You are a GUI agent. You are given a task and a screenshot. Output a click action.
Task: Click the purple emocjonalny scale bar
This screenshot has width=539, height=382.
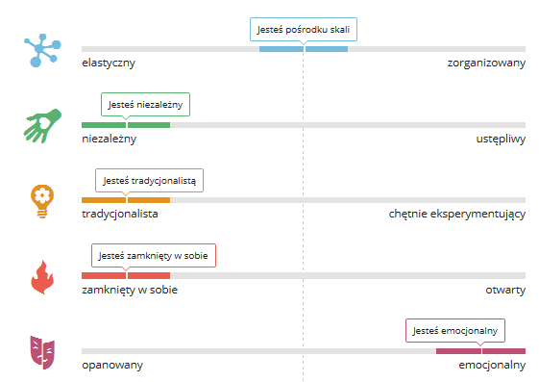click(480, 351)
